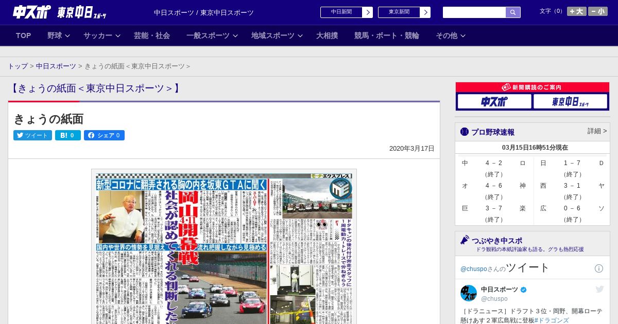Click the megaphone icon by つぶやき中スポ
This screenshot has width=618, height=324.
[x=465, y=240]
